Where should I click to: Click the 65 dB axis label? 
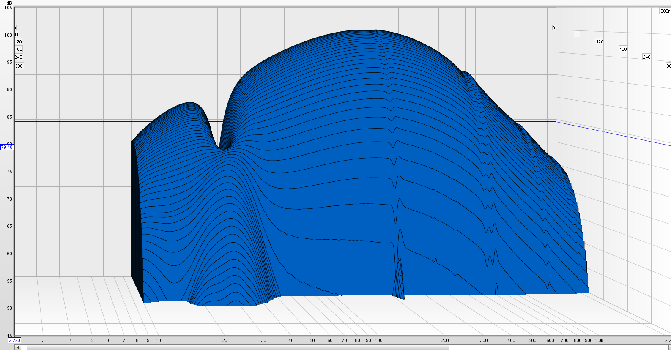click(x=9, y=226)
